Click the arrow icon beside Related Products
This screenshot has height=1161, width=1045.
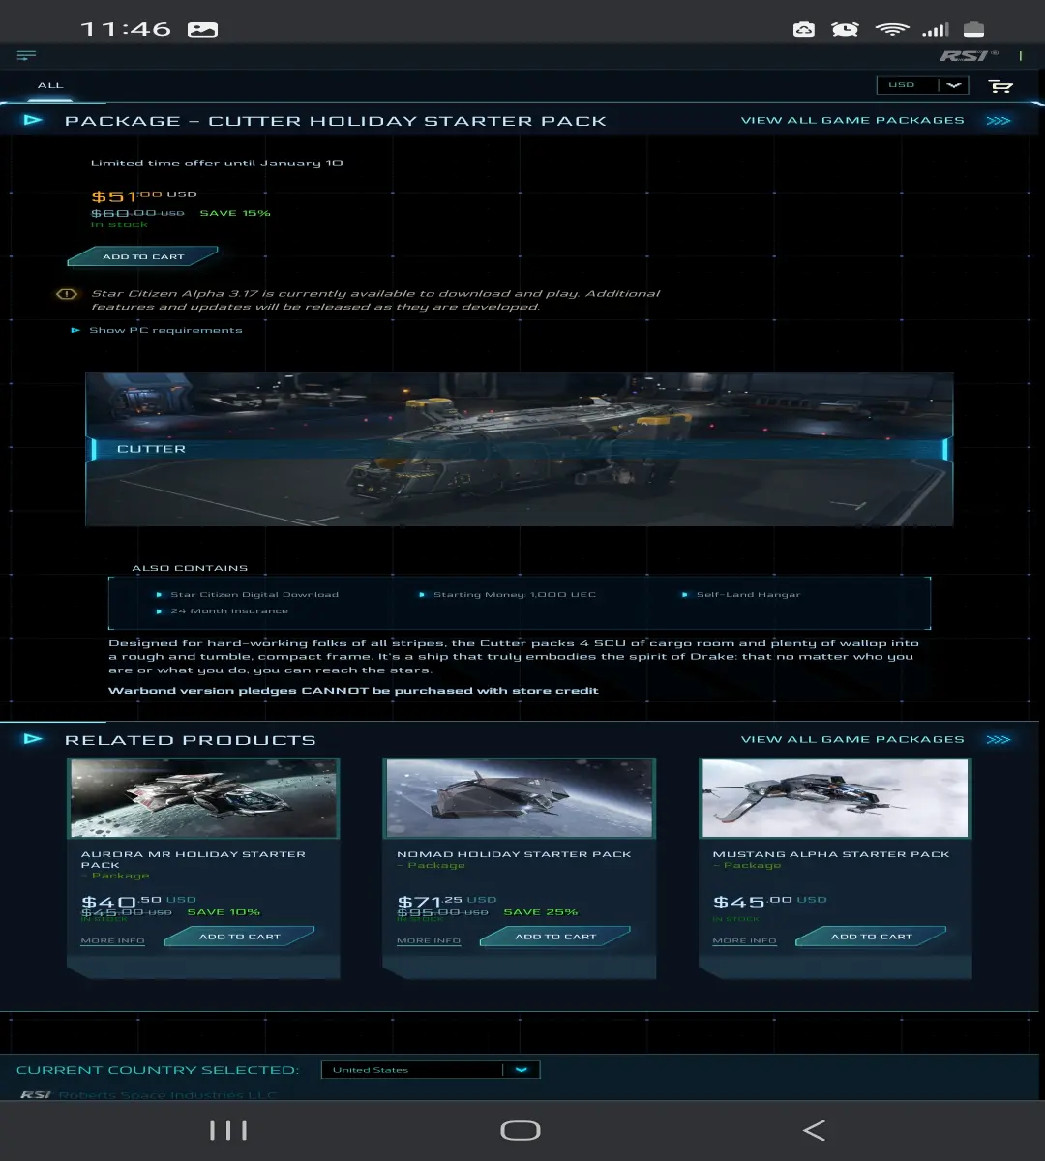coord(33,739)
